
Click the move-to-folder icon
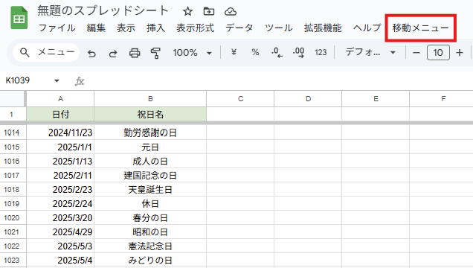point(209,11)
